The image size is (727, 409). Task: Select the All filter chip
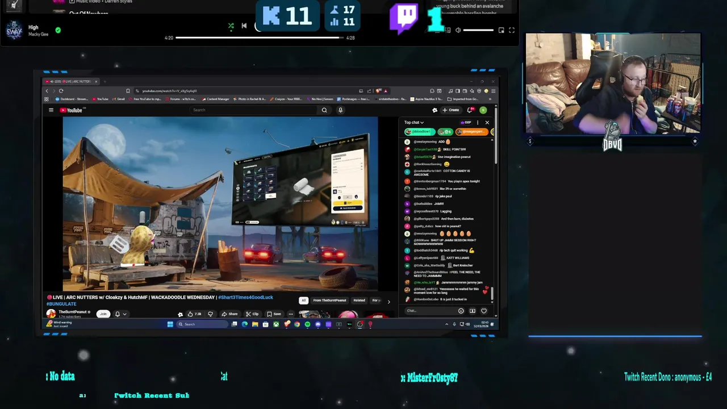[304, 301]
